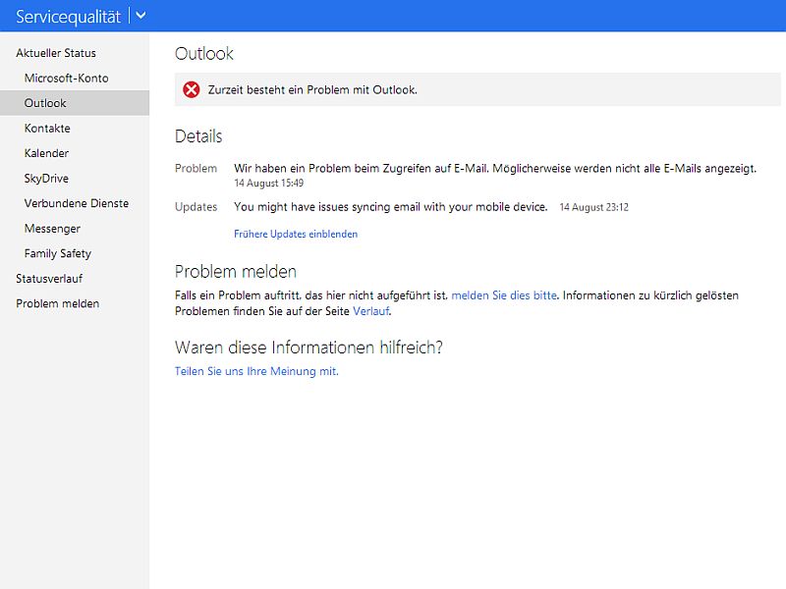Click Problem melden in sidebar
This screenshot has width=786, height=589.
[x=58, y=303]
